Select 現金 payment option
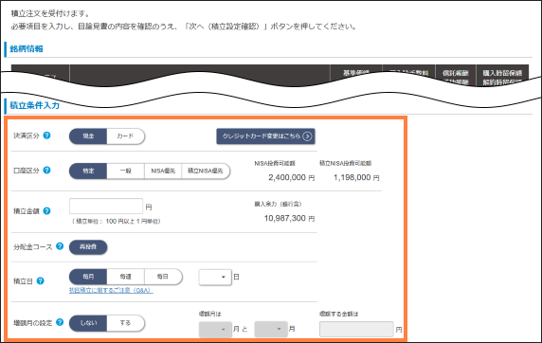The height and width of the screenshot is (343, 542). tap(88, 136)
